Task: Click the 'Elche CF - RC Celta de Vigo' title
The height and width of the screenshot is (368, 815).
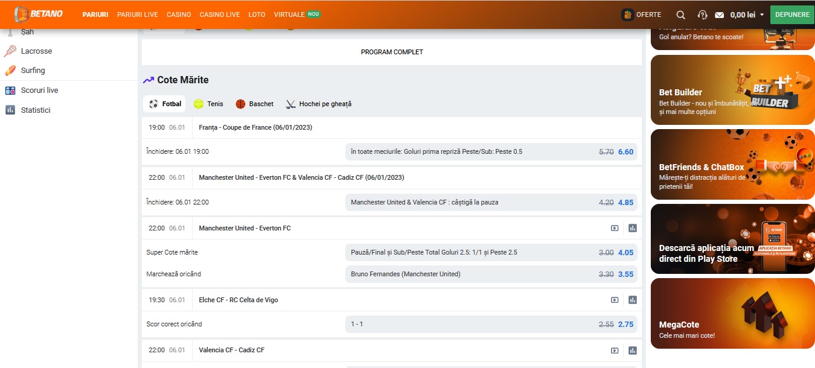Action: pos(238,300)
